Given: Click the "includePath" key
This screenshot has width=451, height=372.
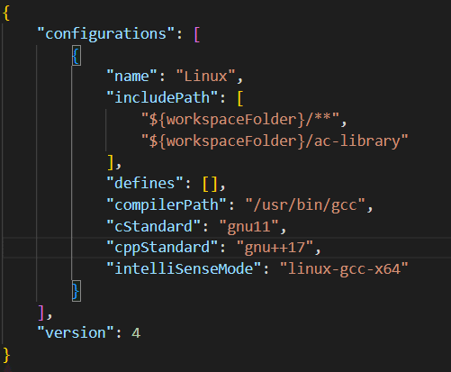Looking at the screenshot, I should tap(162, 98).
